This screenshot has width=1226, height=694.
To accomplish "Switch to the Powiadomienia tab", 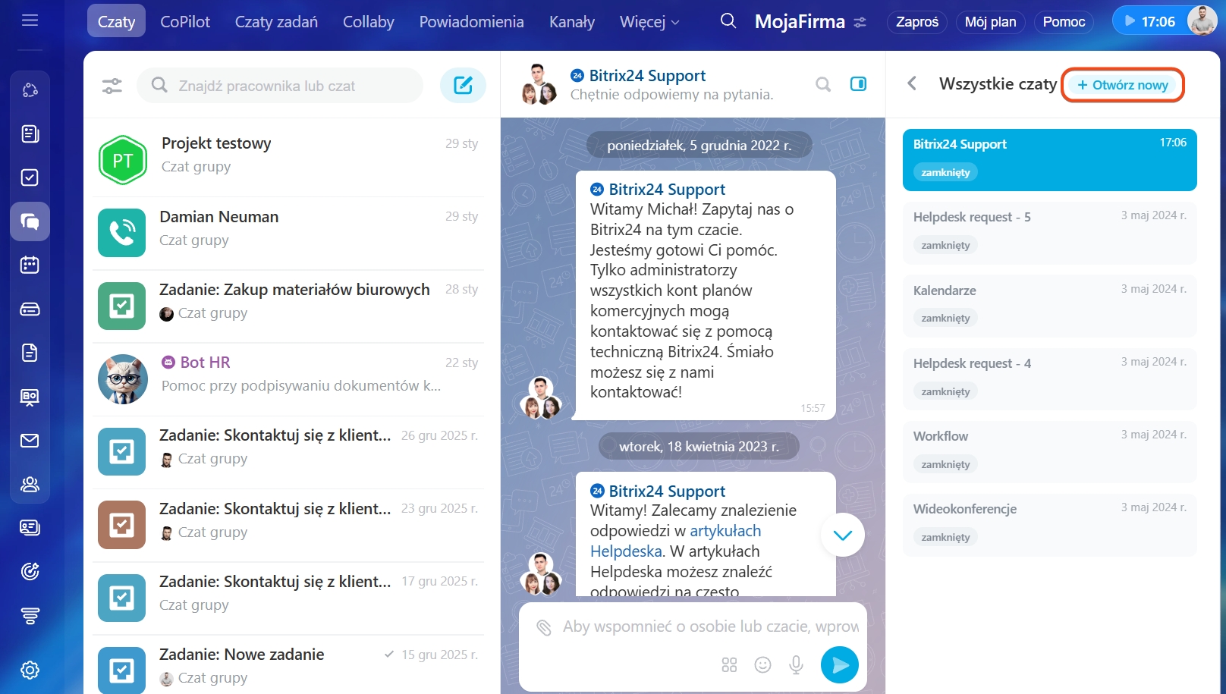I will coord(471,21).
